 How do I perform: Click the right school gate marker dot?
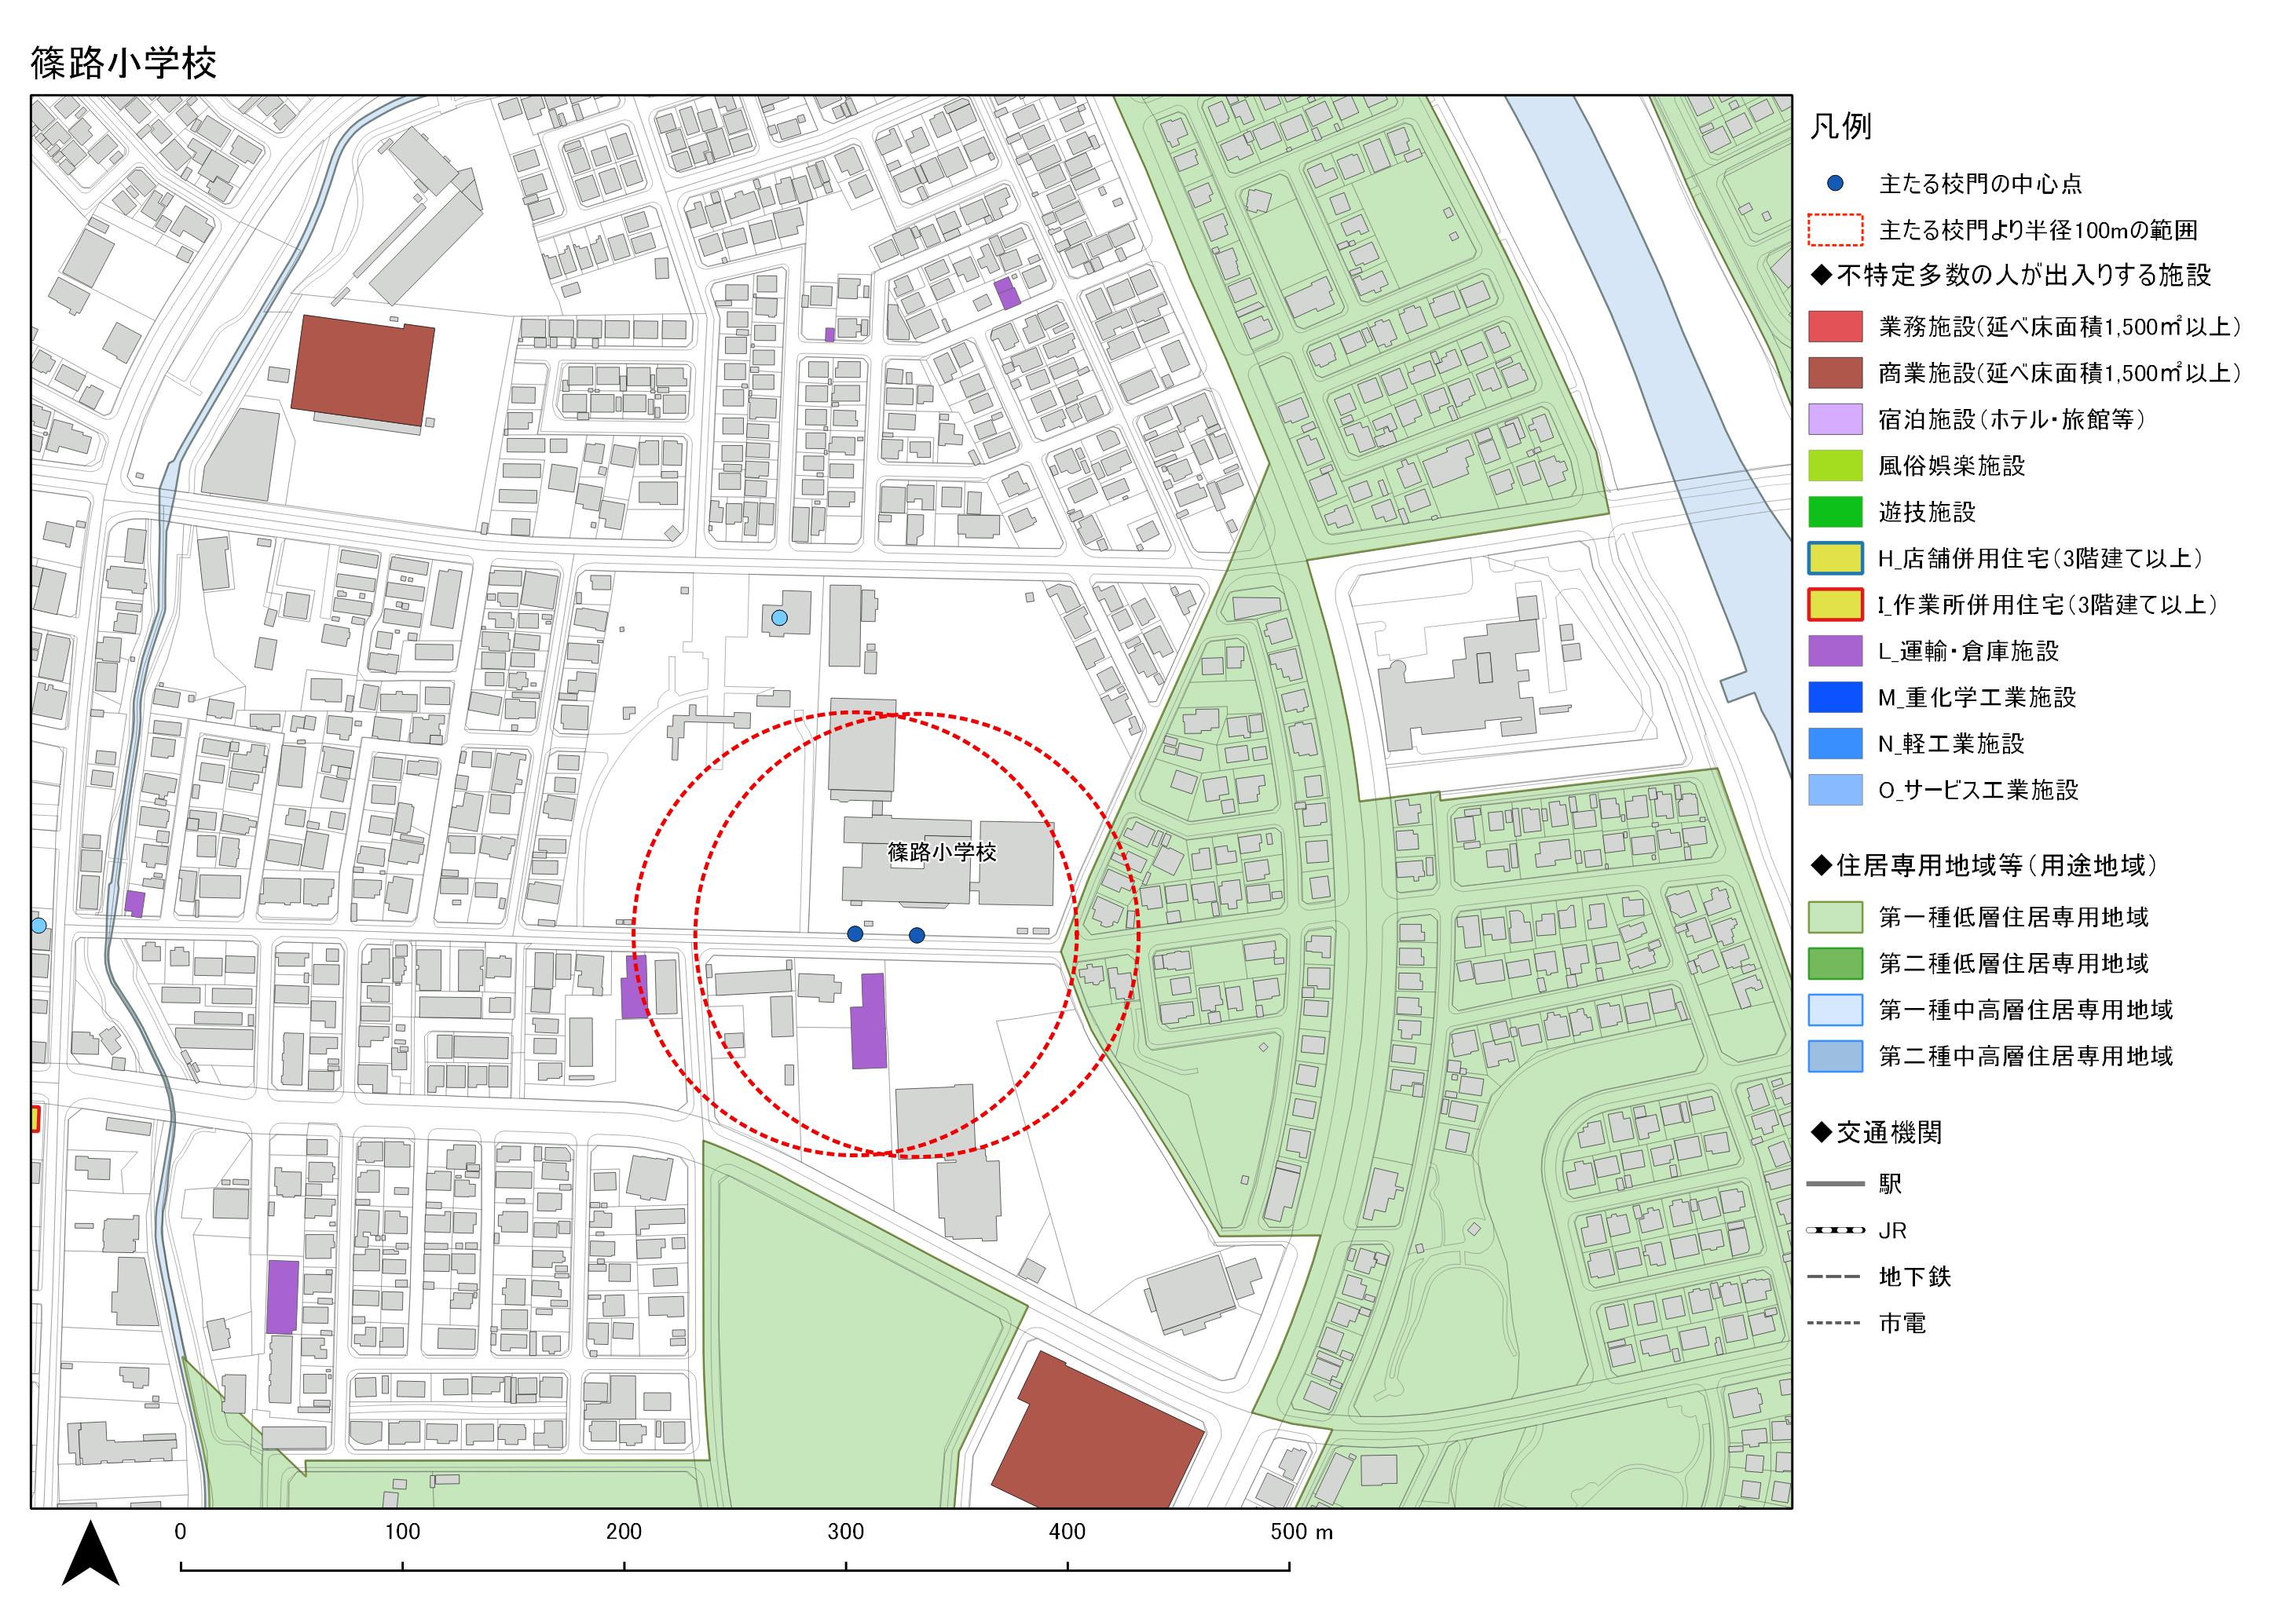(x=917, y=935)
